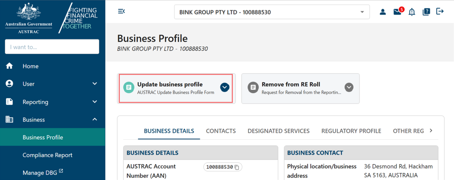This screenshot has height=180, width=454.
Task: Click the User person icon in sidebar
Action: point(10,84)
